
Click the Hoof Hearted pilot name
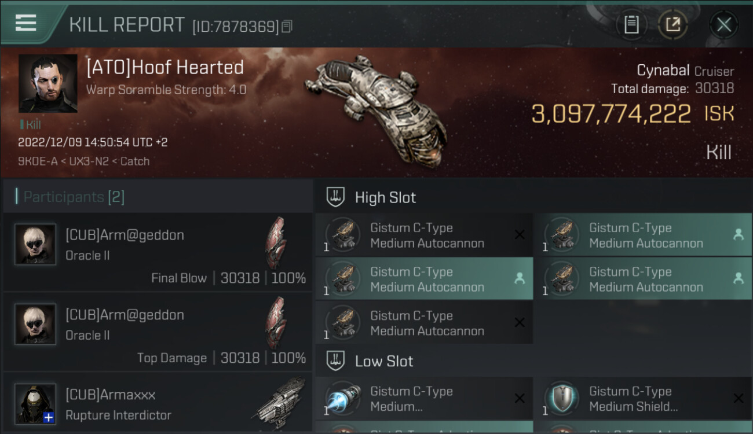point(165,68)
